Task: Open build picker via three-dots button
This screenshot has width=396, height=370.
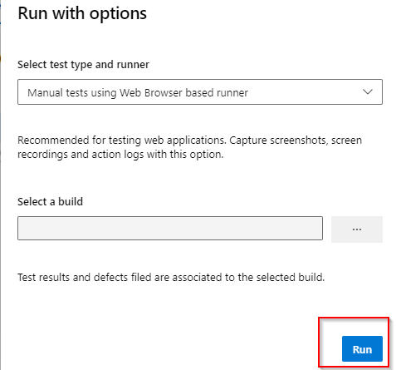Action: 357,229
